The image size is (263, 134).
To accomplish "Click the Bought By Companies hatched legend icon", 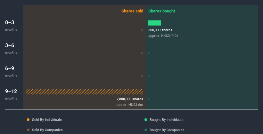I will pyautogui.click(x=146, y=130).
